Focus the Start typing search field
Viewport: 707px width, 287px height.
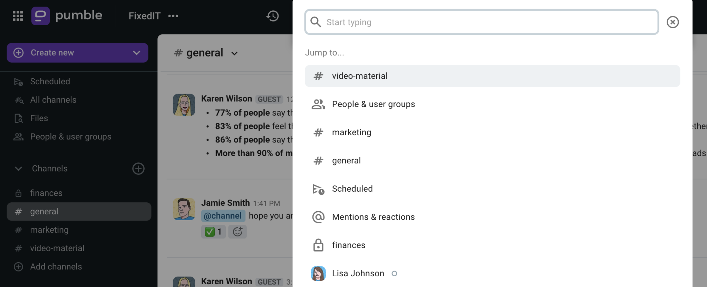click(x=482, y=22)
